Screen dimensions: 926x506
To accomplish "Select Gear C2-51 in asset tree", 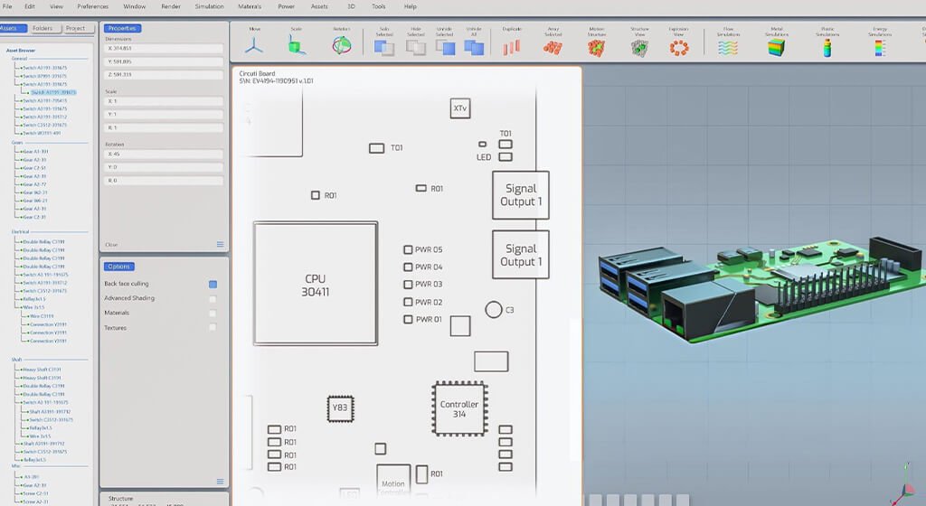I will pyautogui.click(x=33, y=168).
